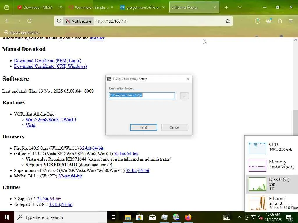The height and width of the screenshot is (223, 298).
Task: Reload the page with the refresh icon
Action: click(x=29, y=21)
